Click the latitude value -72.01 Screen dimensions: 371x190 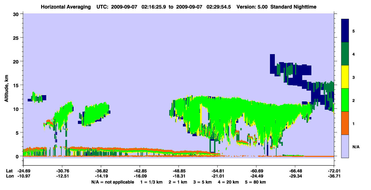[x=334, y=171]
